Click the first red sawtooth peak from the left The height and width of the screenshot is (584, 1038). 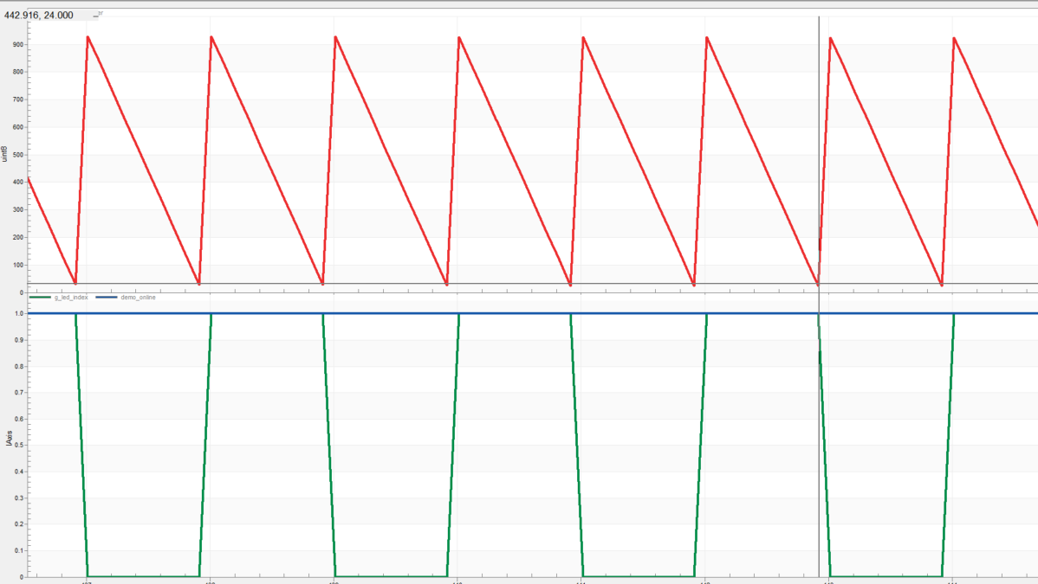tap(88, 37)
